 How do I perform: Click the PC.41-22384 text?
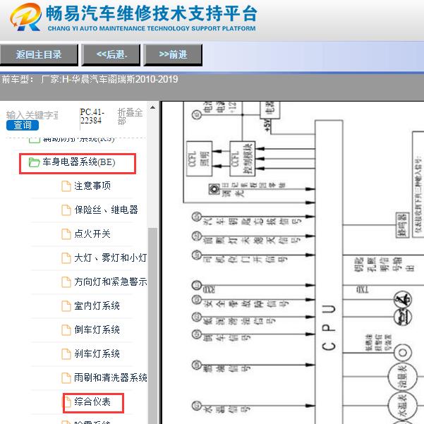(92, 116)
